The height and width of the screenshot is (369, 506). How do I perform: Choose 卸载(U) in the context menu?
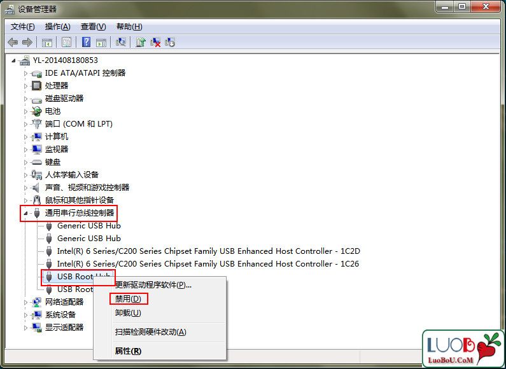(x=128, y=313)
